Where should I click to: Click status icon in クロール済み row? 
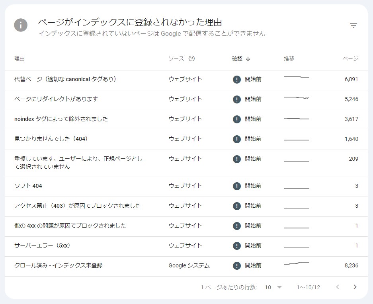coord(237,265)
